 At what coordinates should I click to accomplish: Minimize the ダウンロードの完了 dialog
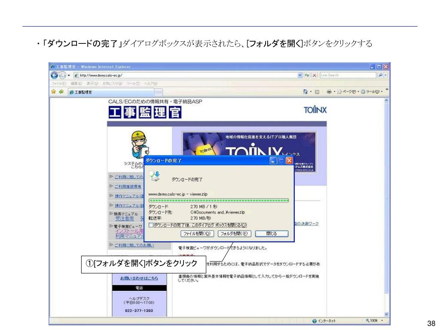point(273,161)
